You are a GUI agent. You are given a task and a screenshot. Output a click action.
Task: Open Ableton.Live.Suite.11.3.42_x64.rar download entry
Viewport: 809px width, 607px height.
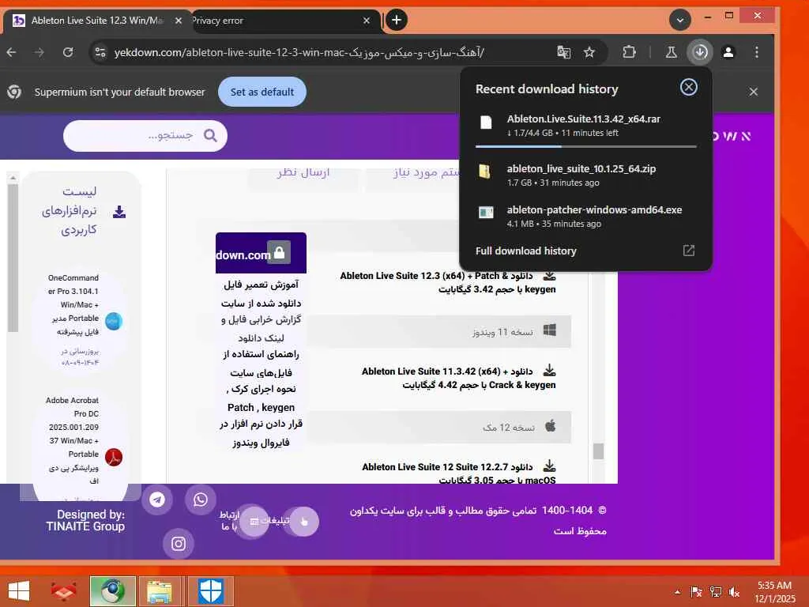click(x=585, y=126)
